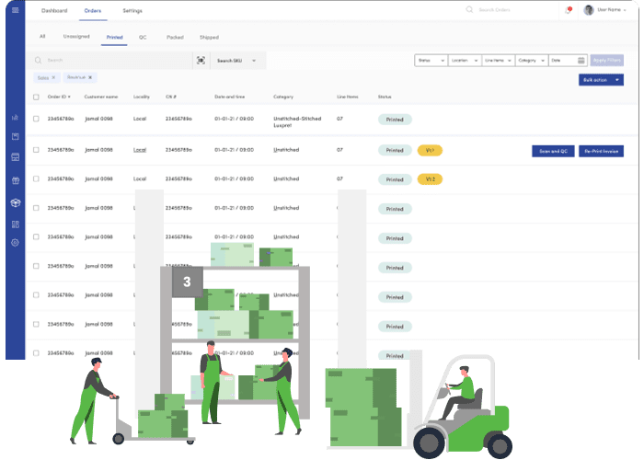Remove the Sales filter chip
The image size is (644, 460).
click(53, 78)
